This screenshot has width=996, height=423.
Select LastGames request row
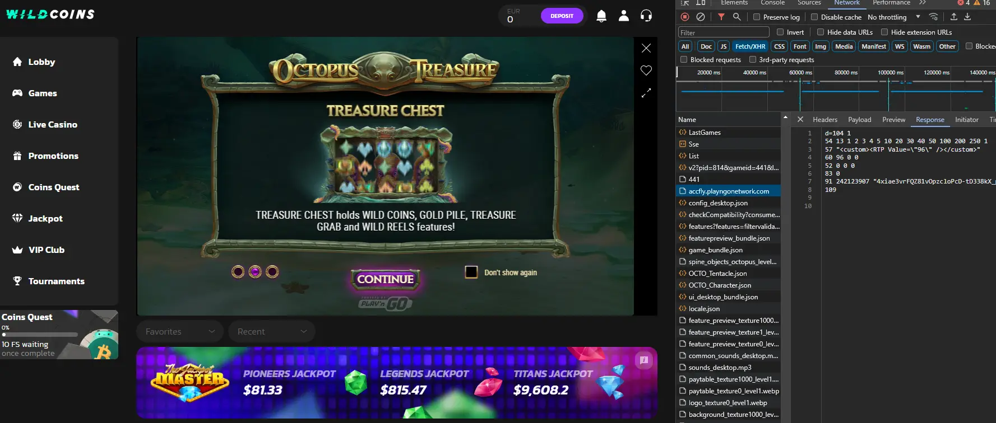(728, 132)
